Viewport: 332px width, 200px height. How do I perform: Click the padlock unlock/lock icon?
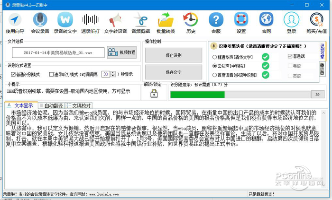(154, 93)
